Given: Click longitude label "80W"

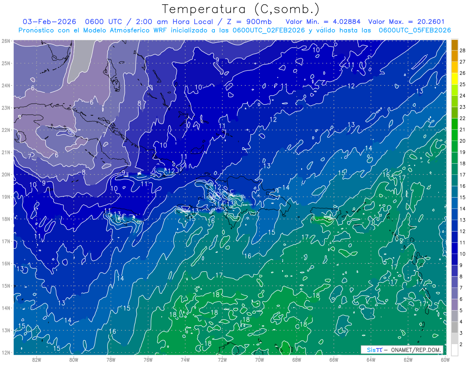Looking at the screenshot, I should pyautogui.click(x=74, y=359).
